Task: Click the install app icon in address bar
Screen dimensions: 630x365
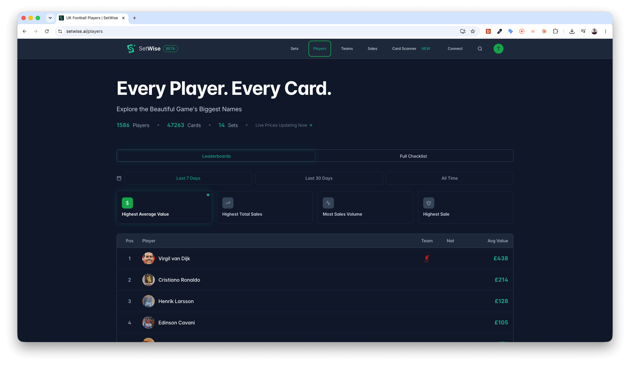Action: [463, 31]
